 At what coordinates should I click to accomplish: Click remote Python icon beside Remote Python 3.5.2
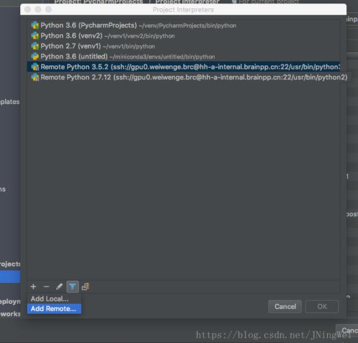tap(35, 67)
